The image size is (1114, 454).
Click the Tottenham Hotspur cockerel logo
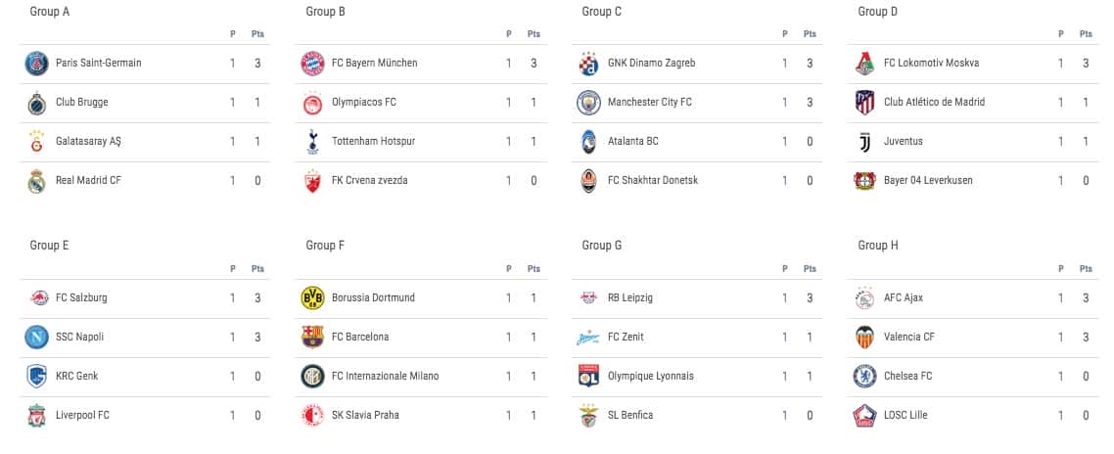point(312,142)
